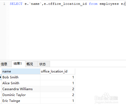Click office_location_id value for Dominic Taylor
The width and height of the screenshot is (126, 107).
point(58,95)
